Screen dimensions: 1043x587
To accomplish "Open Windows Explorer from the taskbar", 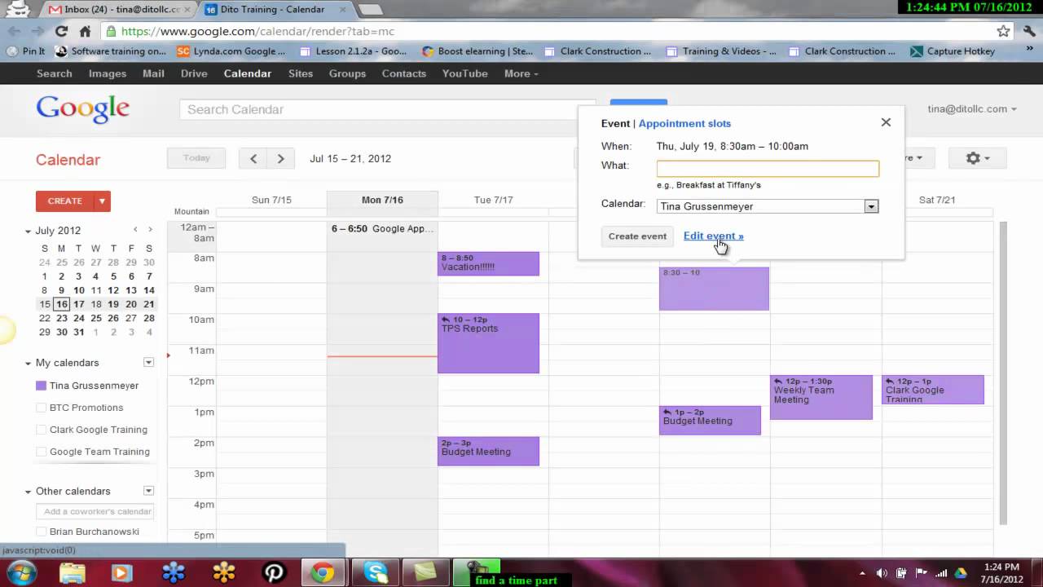I will [x=73, y=573].
